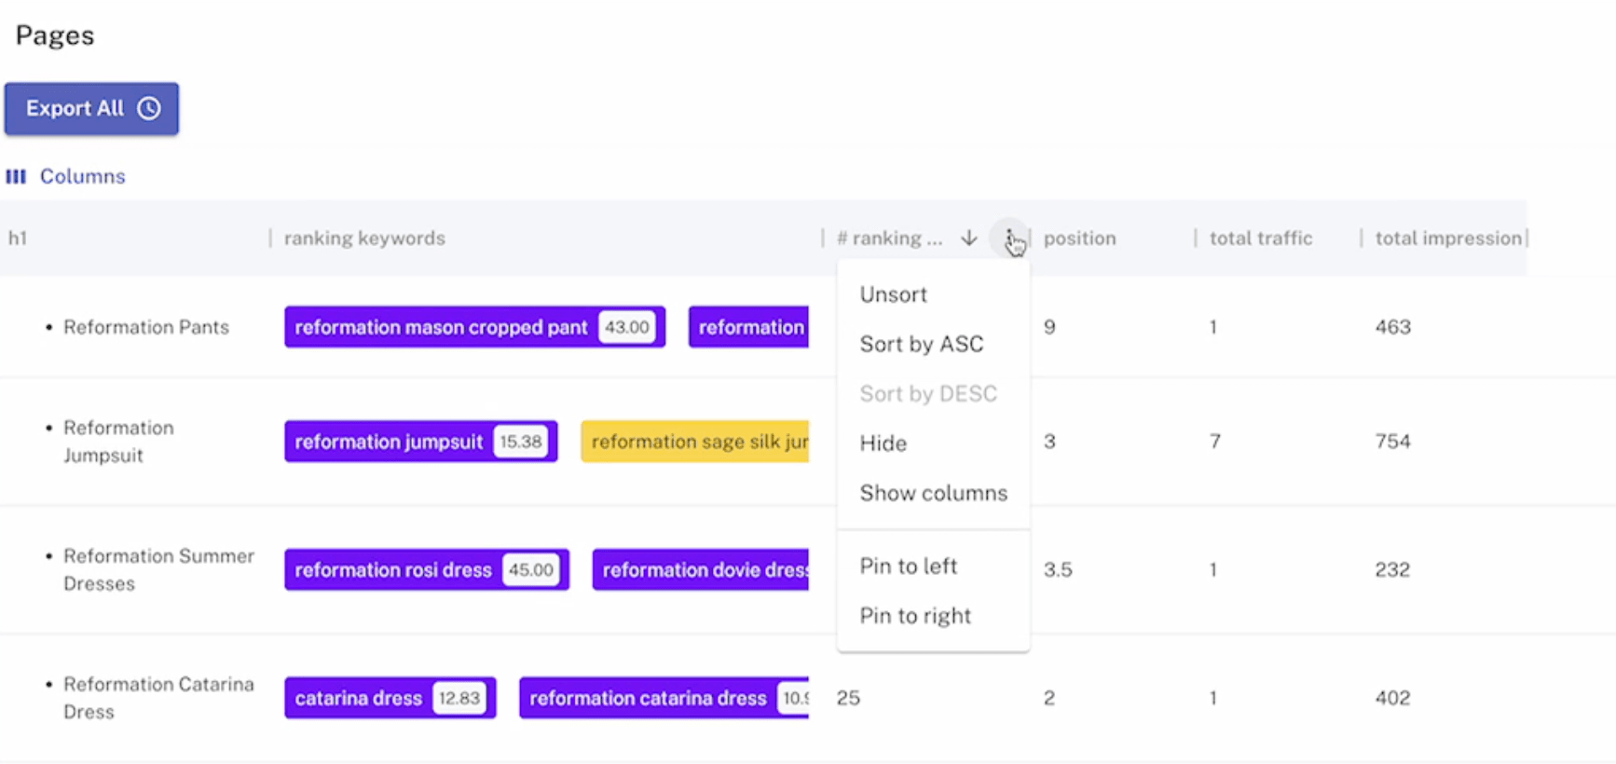Click the 463 impressions cell
This screenshot has width=1616, height=764.
pos(1393,327)
